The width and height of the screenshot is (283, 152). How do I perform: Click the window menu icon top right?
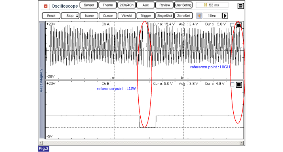click(x=241, y=6)
